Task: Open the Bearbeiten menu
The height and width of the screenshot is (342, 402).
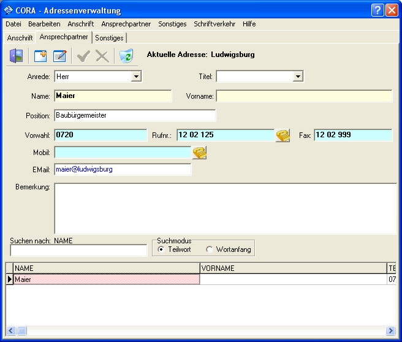Action: click(44, 24)
